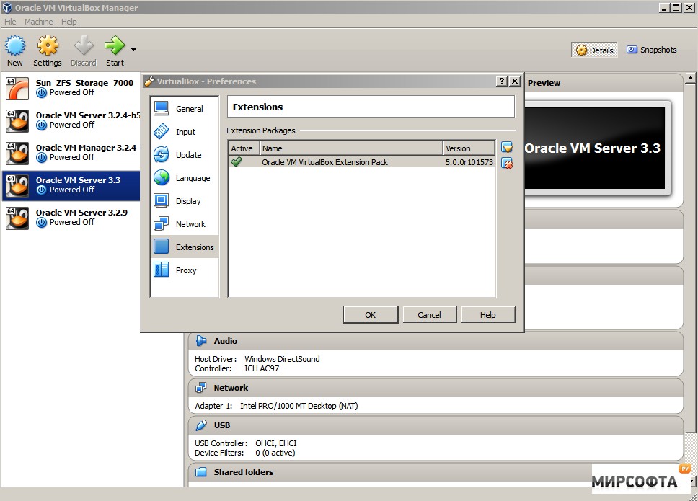Open the General preferences page

tap(185, 109)
